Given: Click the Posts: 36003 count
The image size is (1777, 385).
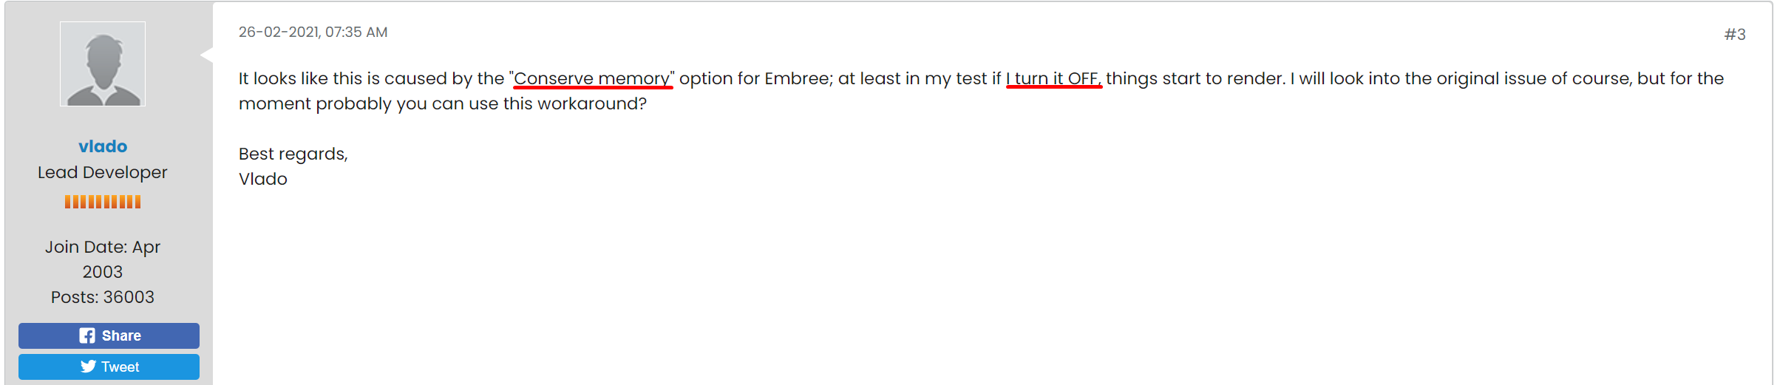Looking at the screenshot, I should [103, 297].
